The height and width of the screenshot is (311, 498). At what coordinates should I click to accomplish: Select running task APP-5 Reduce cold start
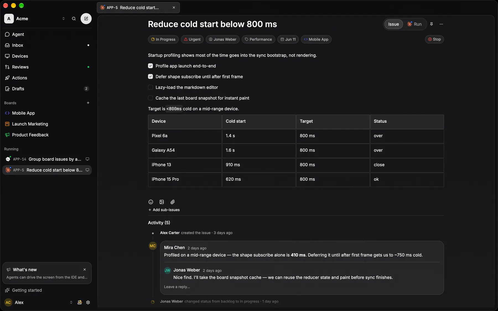pyautogui.click(x=47, y=170)
